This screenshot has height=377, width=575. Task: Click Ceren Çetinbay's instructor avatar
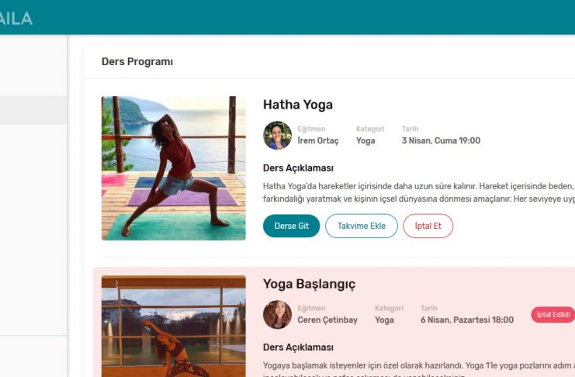[x=277, y=315]
